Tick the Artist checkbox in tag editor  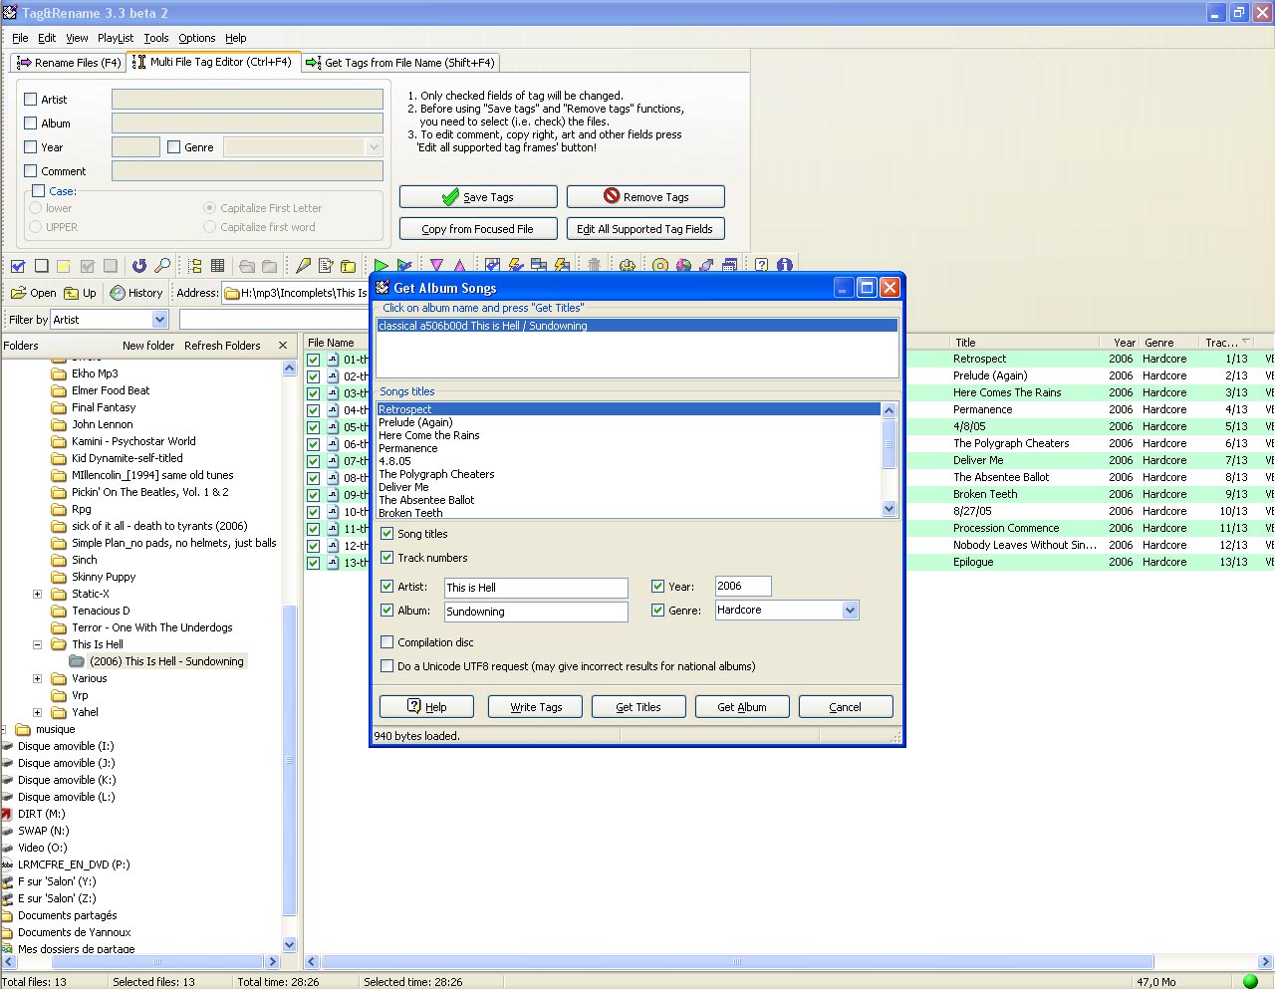click(x=31, y=100)
